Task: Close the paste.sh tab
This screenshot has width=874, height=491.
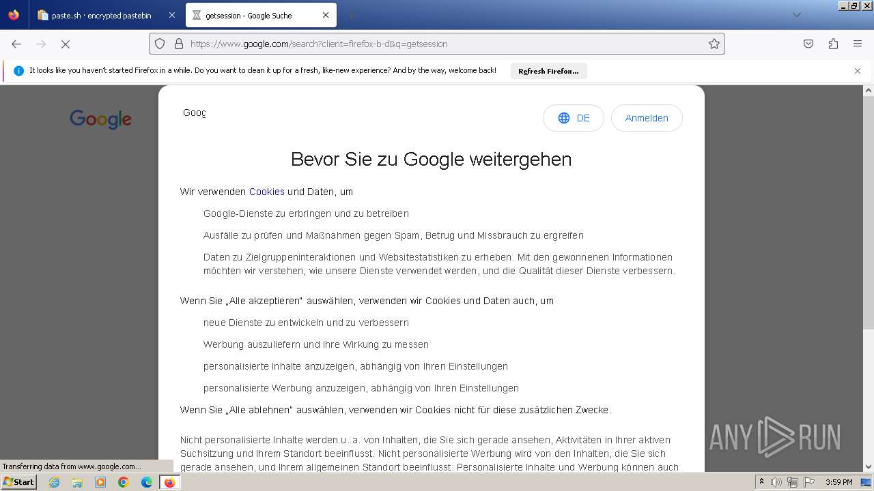Action: click(171, 15)
